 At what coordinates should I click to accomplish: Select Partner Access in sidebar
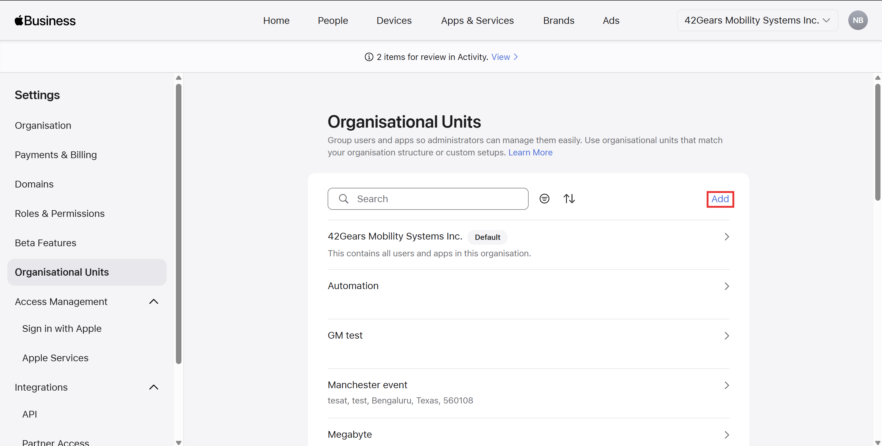click(55, 443)
